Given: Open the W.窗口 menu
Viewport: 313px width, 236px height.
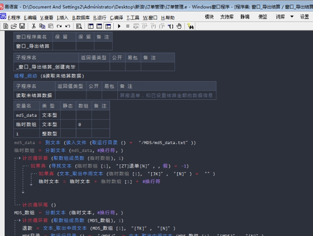Looking at the screenshot, I should point(150,18).
